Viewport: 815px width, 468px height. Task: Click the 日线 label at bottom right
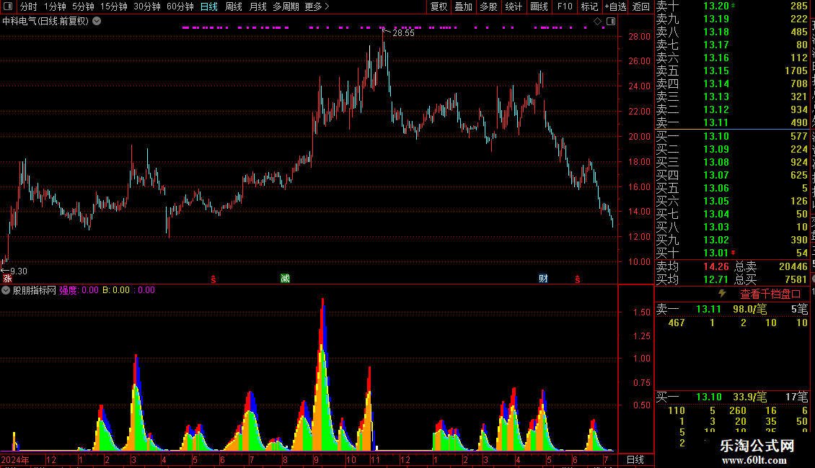tap(635, 459)
